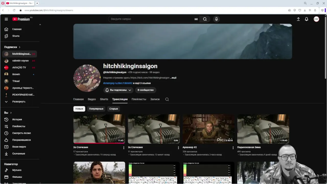
Task: Open AVIAÇÃO TV subscription
Action: point(19,67)
